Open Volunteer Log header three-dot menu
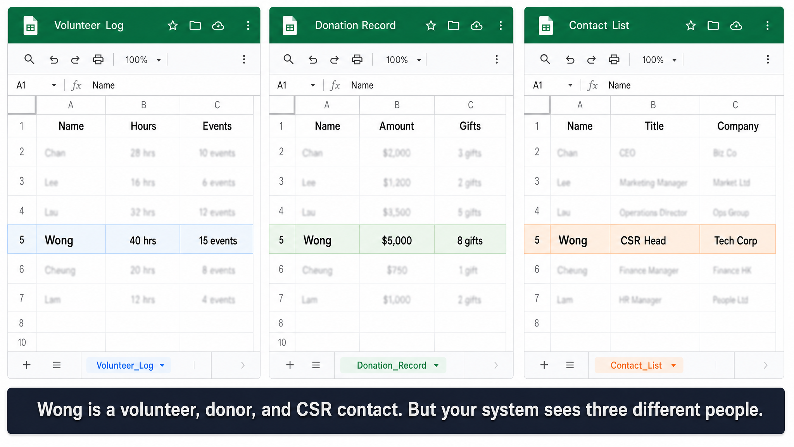794x447 pixels. click(x=248, y=26)
